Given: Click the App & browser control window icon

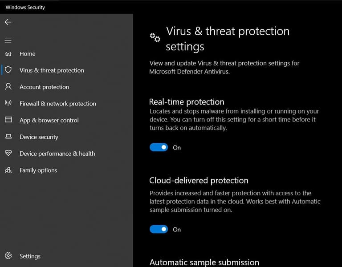Looking at the screenshot, I should [x=8, y=120].
